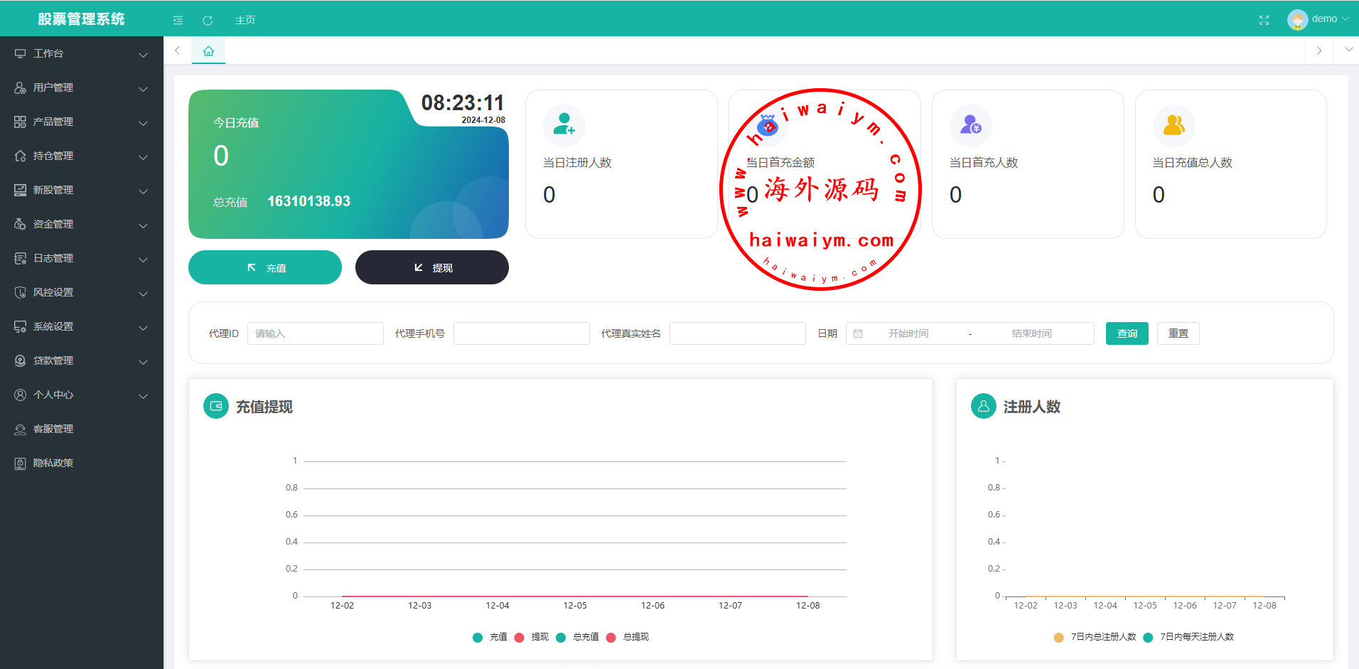The image size is (1359, 669).
Task: Click the 代理ID input field
Action: pyautogui.click(x=315, y=333)
